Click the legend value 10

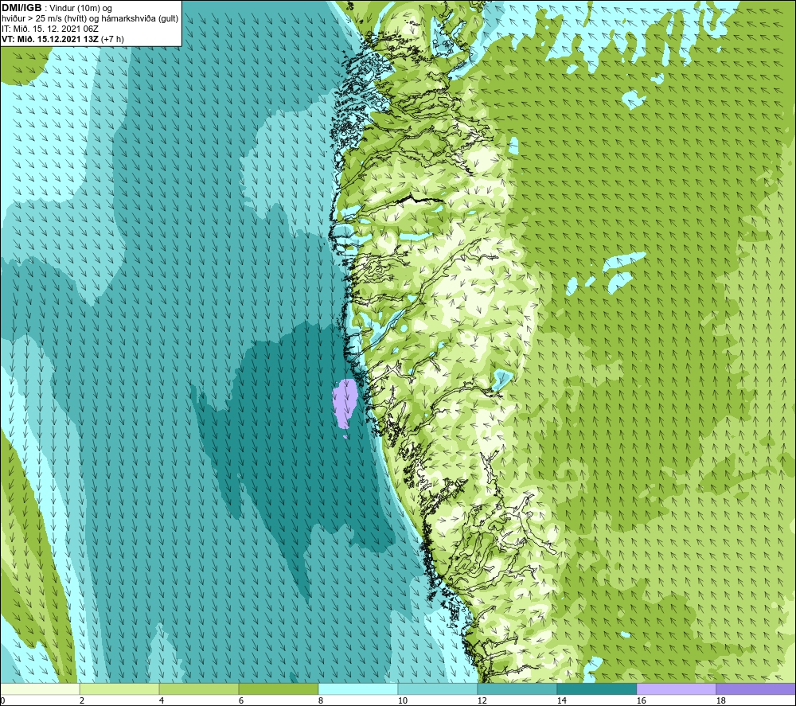coord(403,700)
